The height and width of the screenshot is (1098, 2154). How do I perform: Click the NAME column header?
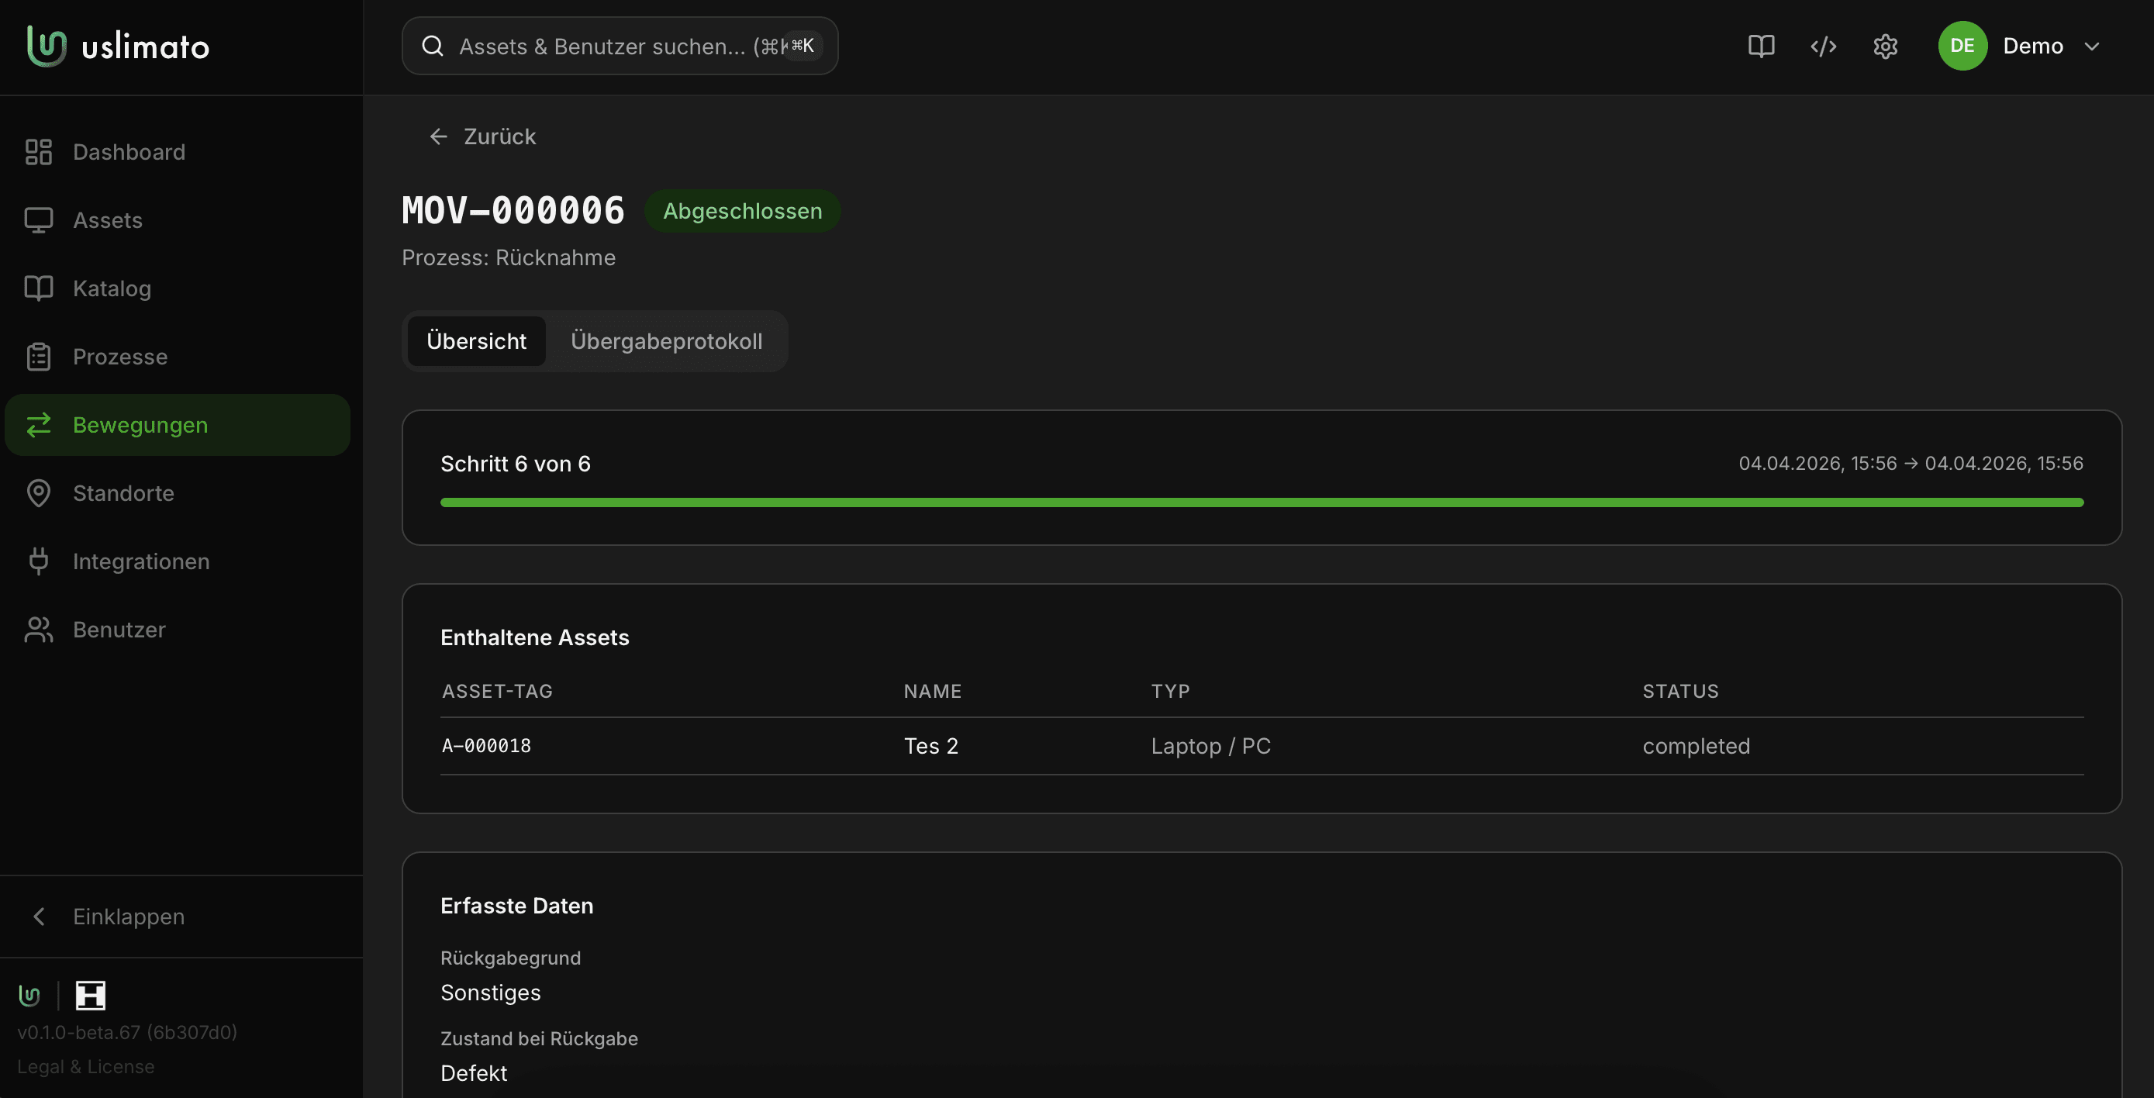[x=932, y=692]
